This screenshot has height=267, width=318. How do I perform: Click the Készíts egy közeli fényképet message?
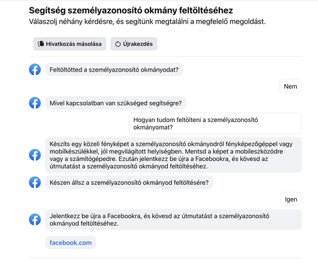click(x=174, y=155)
